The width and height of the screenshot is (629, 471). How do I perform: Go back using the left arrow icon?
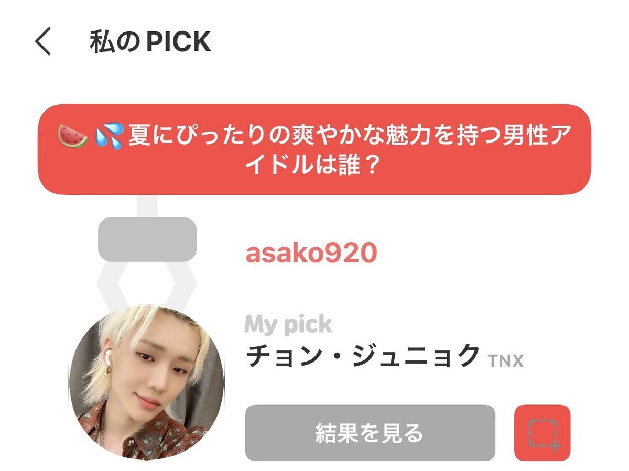coord(44,42)
